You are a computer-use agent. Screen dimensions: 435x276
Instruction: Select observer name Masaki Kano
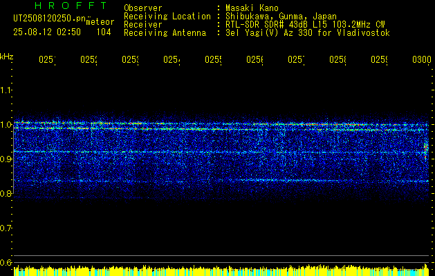[252, 8]
